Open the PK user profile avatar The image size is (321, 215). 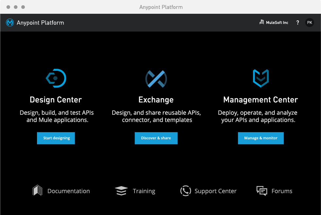309,23
